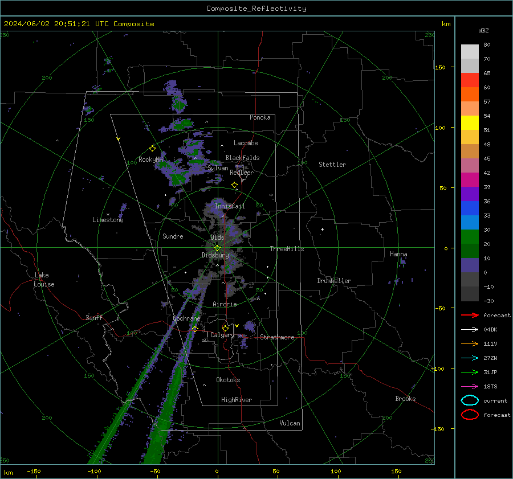Select the pink 42-45 dBZ color swatch
513x479 pixels.
(470, 166)
